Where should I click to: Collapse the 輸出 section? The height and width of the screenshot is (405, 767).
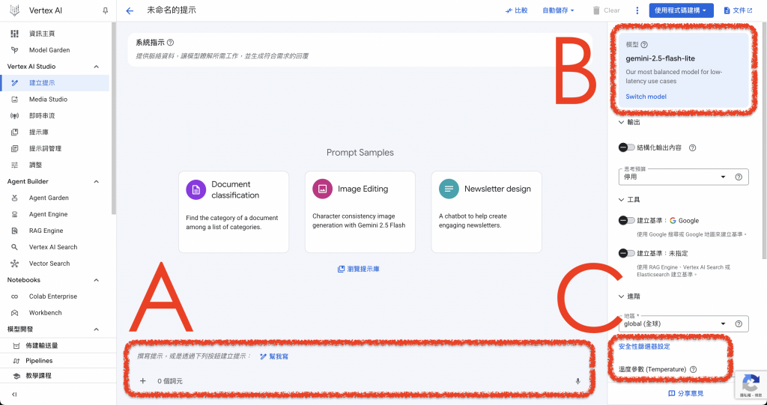coord(622,122)
